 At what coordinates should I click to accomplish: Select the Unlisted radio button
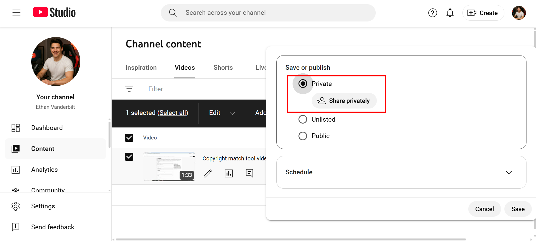(x=303, y=119)
